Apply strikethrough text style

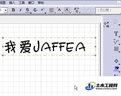(35, 10)
